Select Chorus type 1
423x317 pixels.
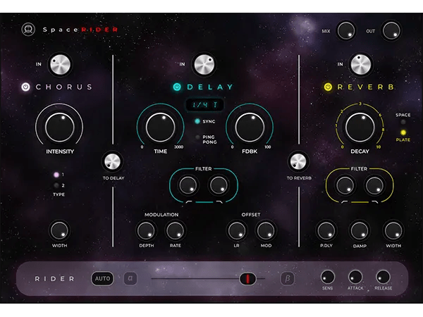[56, 175]
